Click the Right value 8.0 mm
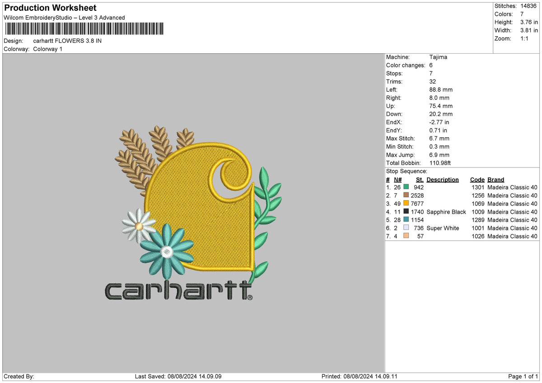Image resolution: width=542 pixels, height=383 pixels. tap(439, 98)
